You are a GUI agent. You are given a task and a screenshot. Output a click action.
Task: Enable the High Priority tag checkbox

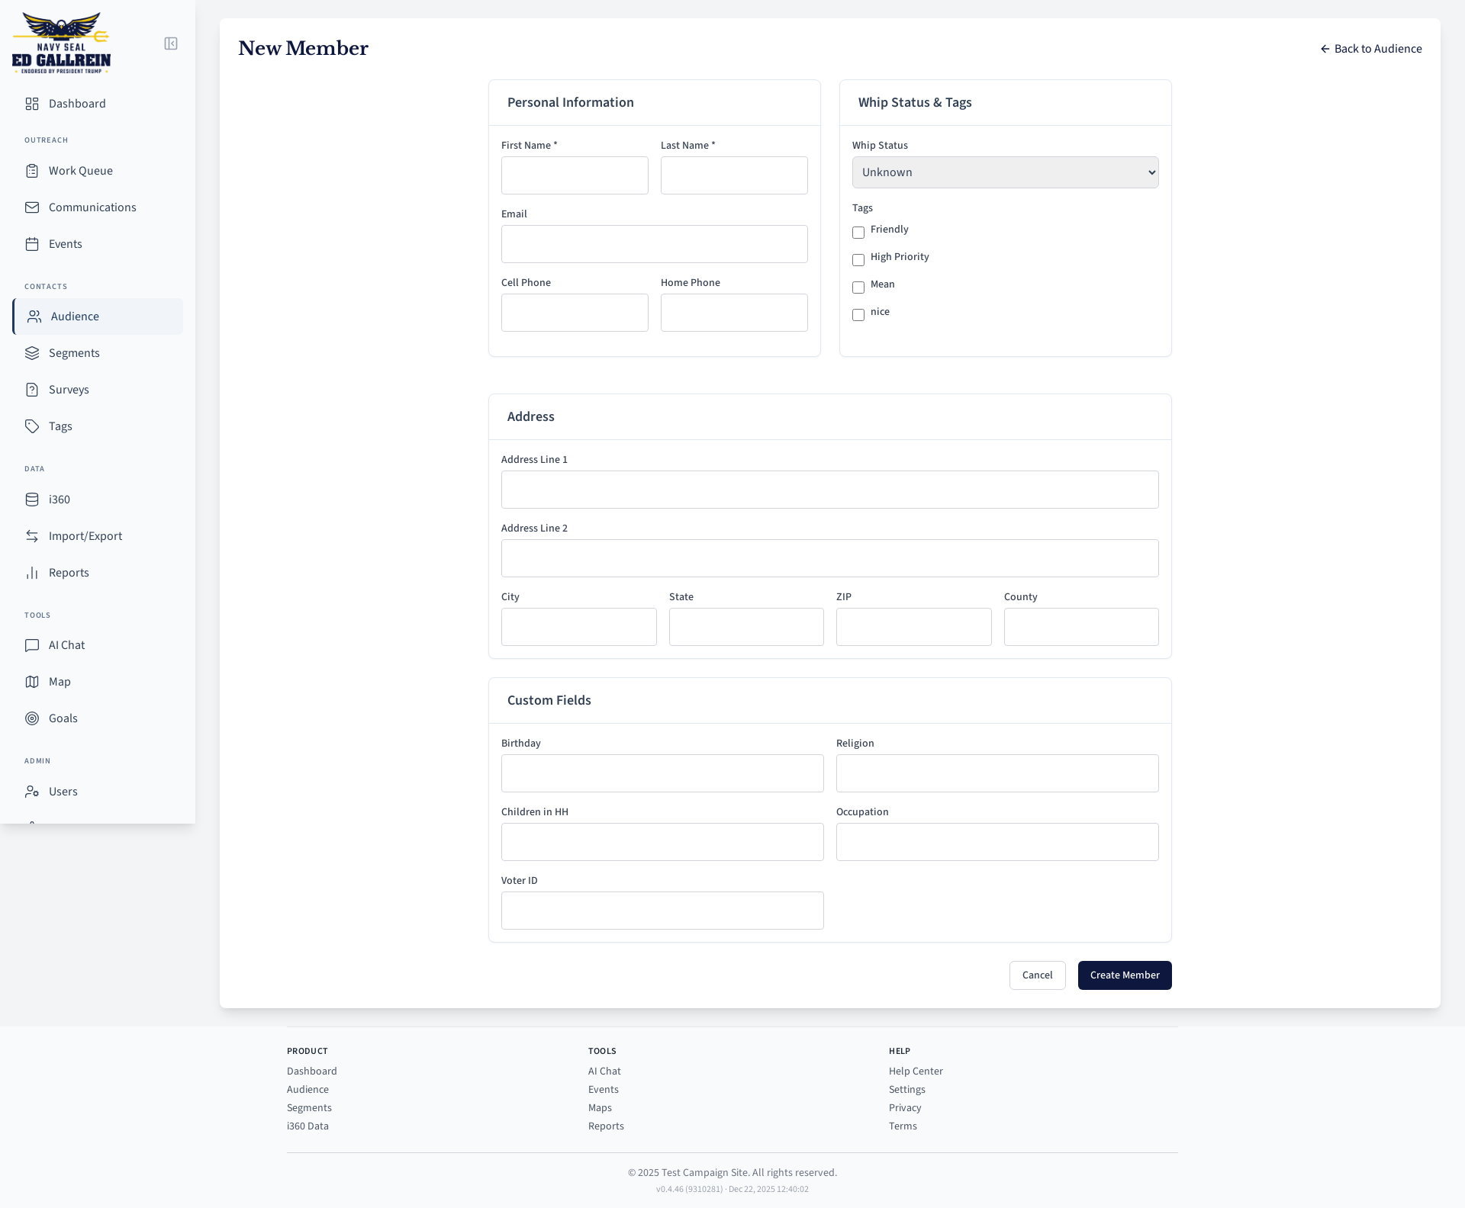858,260
